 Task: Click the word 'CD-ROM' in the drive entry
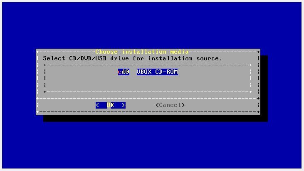pos(166,72)
